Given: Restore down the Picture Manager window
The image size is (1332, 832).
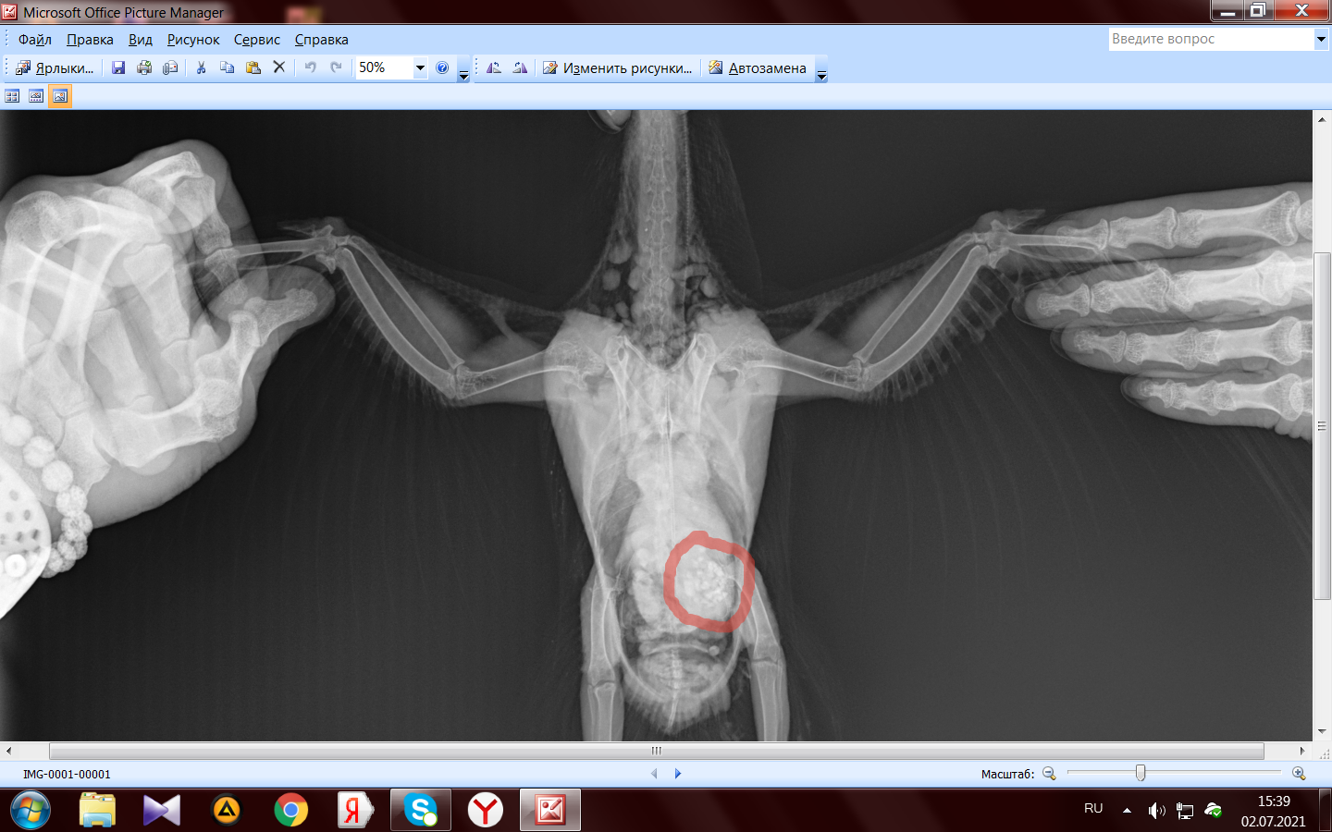Looking at the screenshot, I should click(x=1258, y=10).
